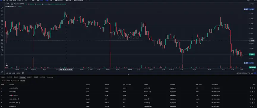Viewport: 257px width, 108px height.
Task: Hide all drawings with eye icon
Action: tap(2, 50)
